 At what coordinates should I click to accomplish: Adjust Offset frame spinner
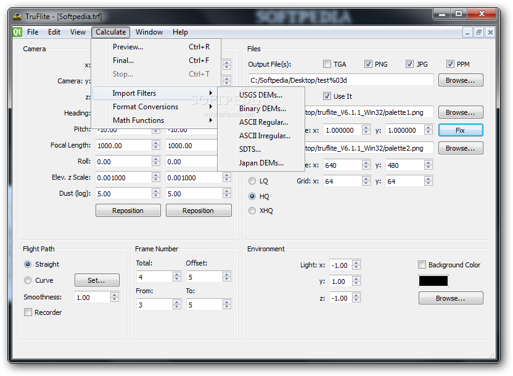pyautogui.click(x=227, y=277)
